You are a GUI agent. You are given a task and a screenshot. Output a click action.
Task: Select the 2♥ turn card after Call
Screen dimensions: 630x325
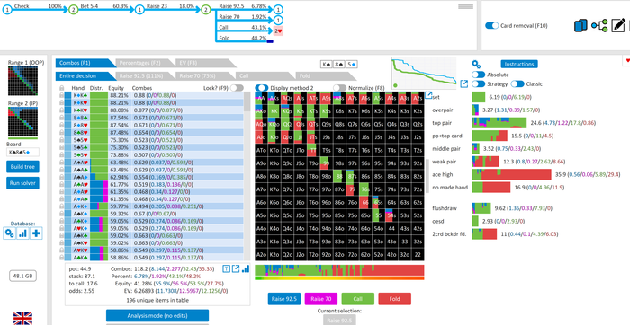pyautogui.click(x=278, y=31)
